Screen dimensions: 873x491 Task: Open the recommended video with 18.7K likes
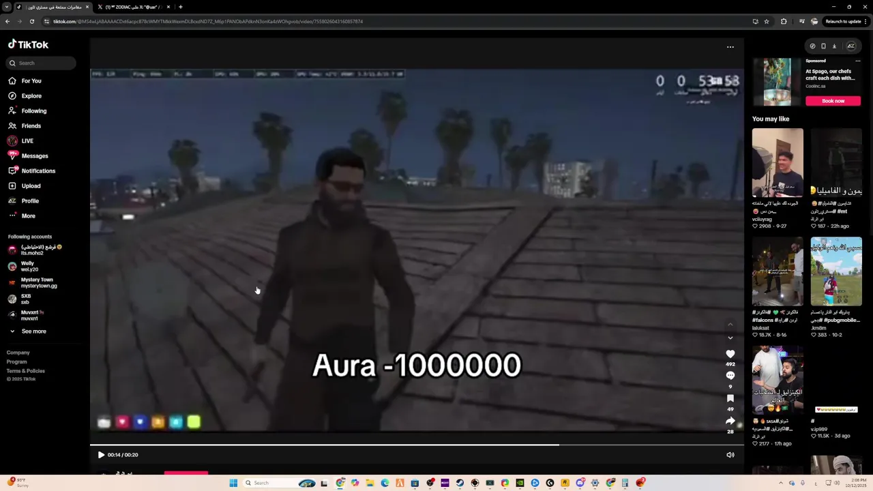[x=778, y=271]
